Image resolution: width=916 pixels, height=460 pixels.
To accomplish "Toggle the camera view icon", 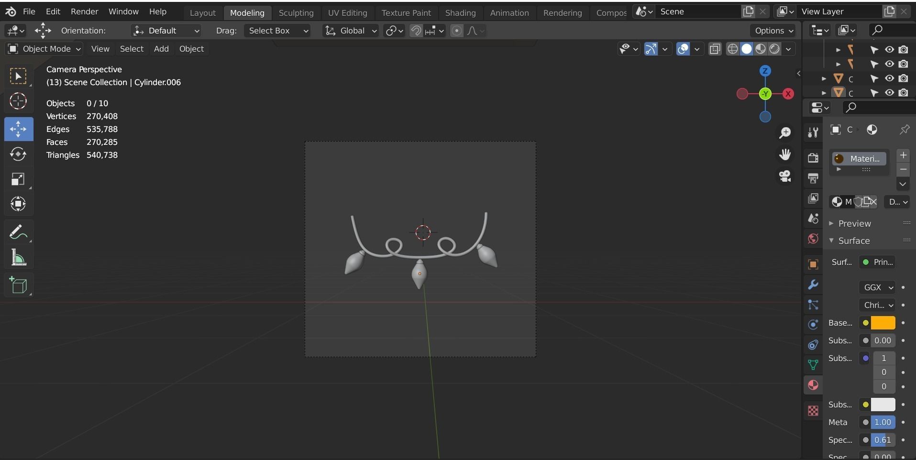I will 785,176.
